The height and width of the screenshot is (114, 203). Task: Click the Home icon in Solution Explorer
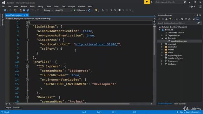166,19
